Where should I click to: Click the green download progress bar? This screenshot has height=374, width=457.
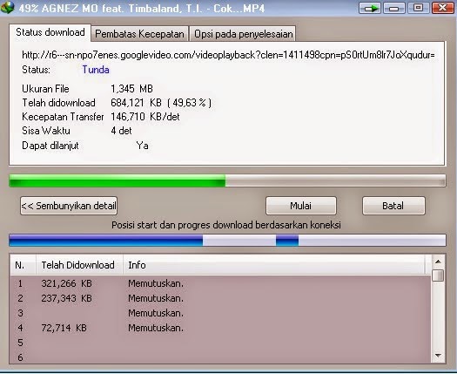pos(227,180)
